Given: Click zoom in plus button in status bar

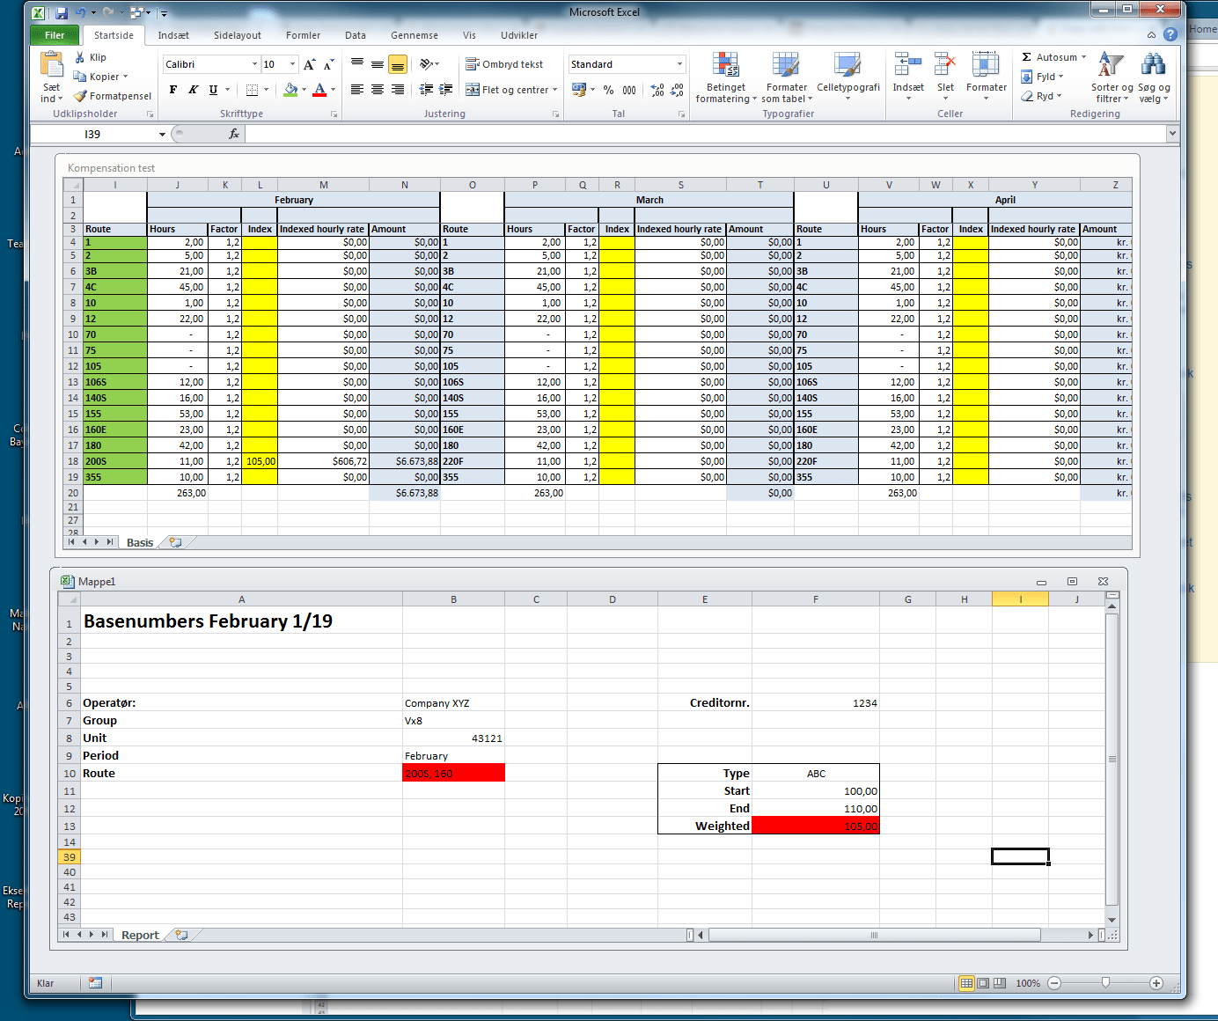Looking at the screenshot, I should [x=1156, y=983].
